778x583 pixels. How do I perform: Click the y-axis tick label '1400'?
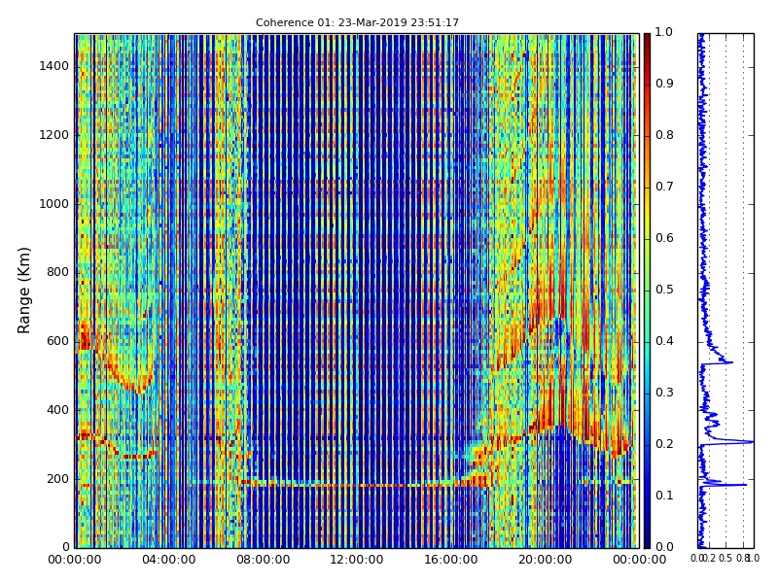[54, 66]
